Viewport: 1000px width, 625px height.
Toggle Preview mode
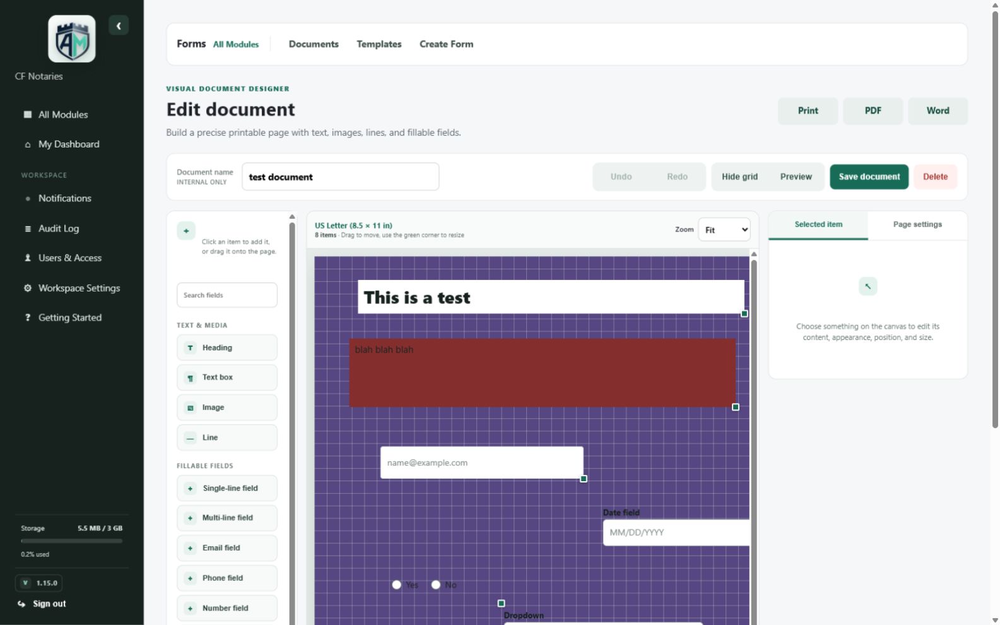pyautogui.click(x=796, y=177)
